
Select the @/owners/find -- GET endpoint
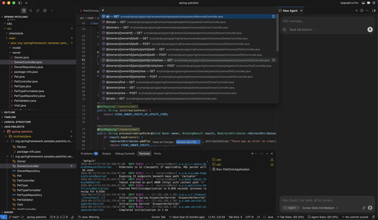pos(188,82)
